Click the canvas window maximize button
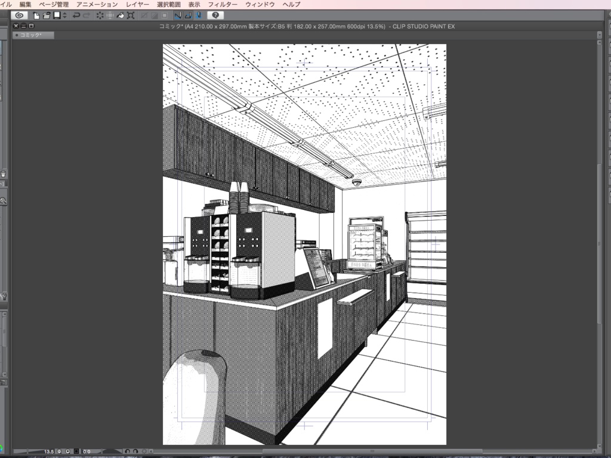611x458 pixels. click(31, 26)
